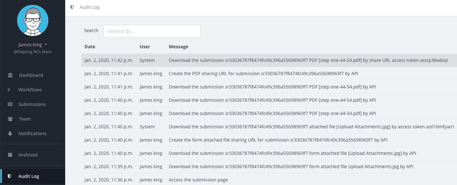Click the Audit Log shield icon in sidebar
457x185 pixels.
click(10, 176)
